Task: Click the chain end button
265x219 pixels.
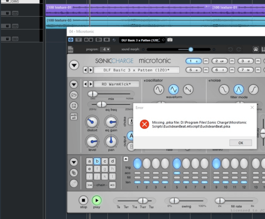Action: pos(113,185)
